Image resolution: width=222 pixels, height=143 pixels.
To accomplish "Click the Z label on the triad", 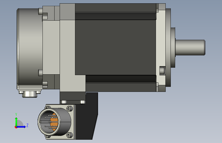I will click(x=27, y=125).
